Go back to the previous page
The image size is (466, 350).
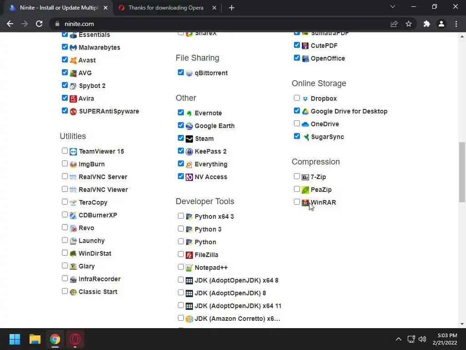[10, 24]
